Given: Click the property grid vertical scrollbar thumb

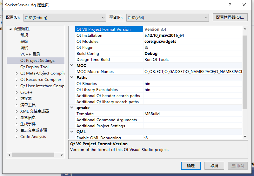Looking at the screenshot, I should pyautogui.click(x=245, y=72).
